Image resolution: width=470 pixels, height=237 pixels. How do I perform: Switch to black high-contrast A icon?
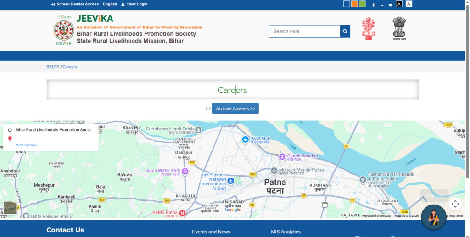click(x=399, y=4)
